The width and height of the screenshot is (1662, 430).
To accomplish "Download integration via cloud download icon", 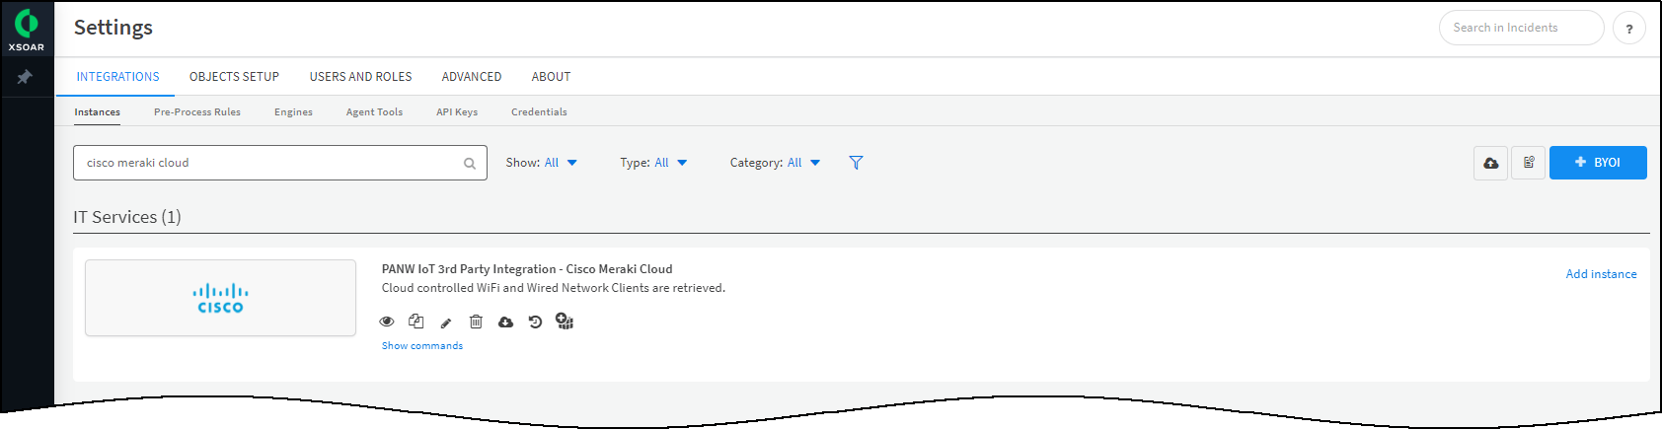I will coord(505,322).
